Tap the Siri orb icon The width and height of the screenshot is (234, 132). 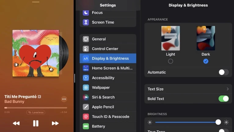(86, 97)
